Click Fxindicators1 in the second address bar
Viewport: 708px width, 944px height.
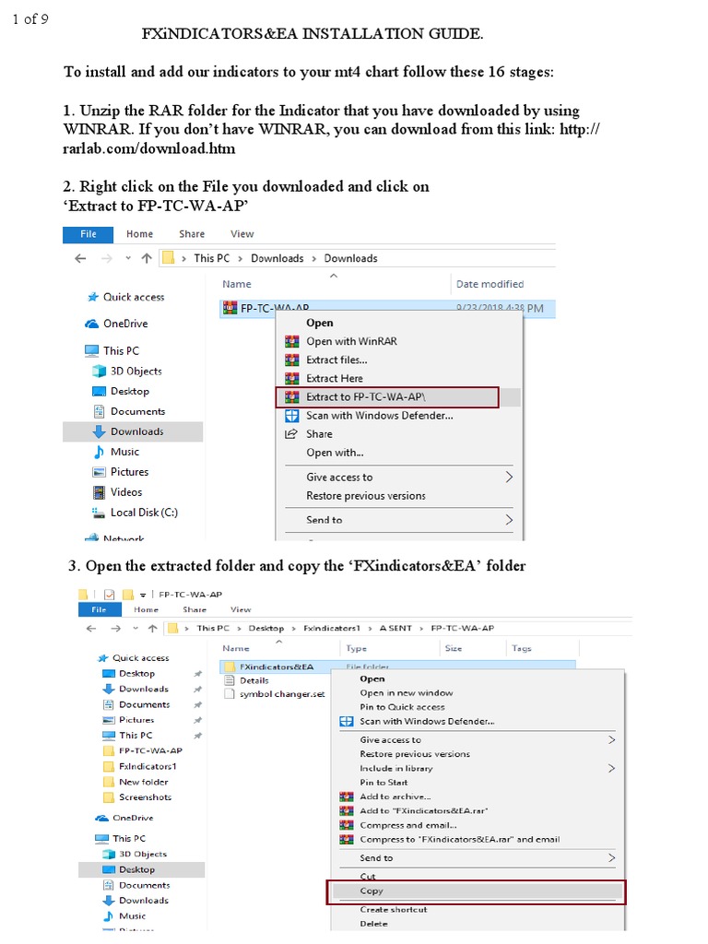(332, 629)
